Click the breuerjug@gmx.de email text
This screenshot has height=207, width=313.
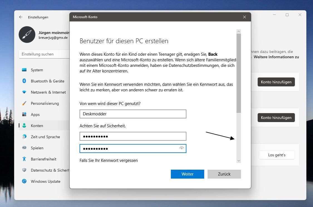(x=53, y=38)
